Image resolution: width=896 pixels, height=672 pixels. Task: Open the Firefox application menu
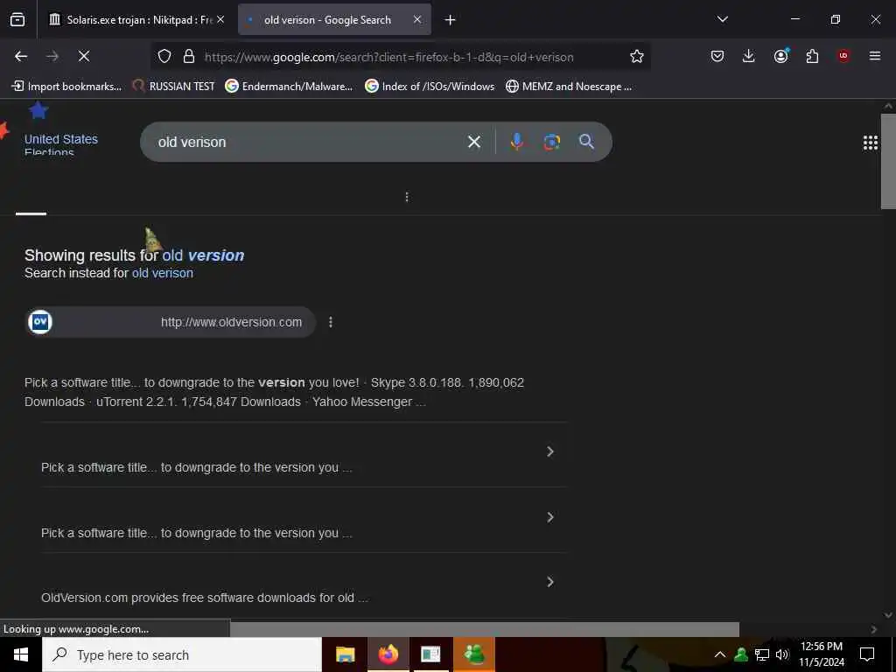(x=875, y=56)
